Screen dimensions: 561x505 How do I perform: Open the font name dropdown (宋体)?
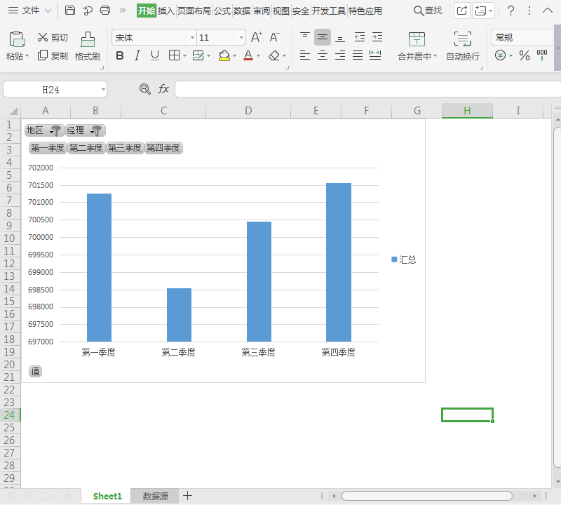192,37
